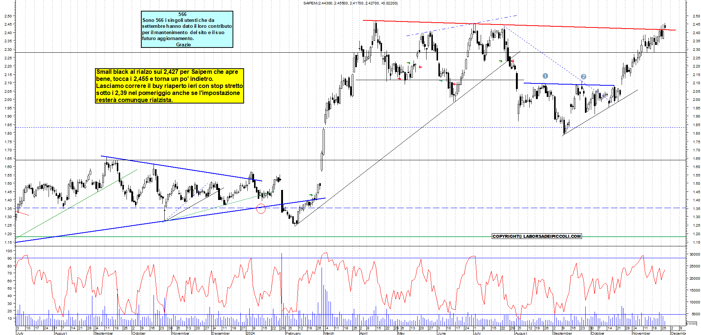Viewport: 701px width, 335px height.
Task: Click the 5000 value on volume scale
Action: click(x=696, y=314)
